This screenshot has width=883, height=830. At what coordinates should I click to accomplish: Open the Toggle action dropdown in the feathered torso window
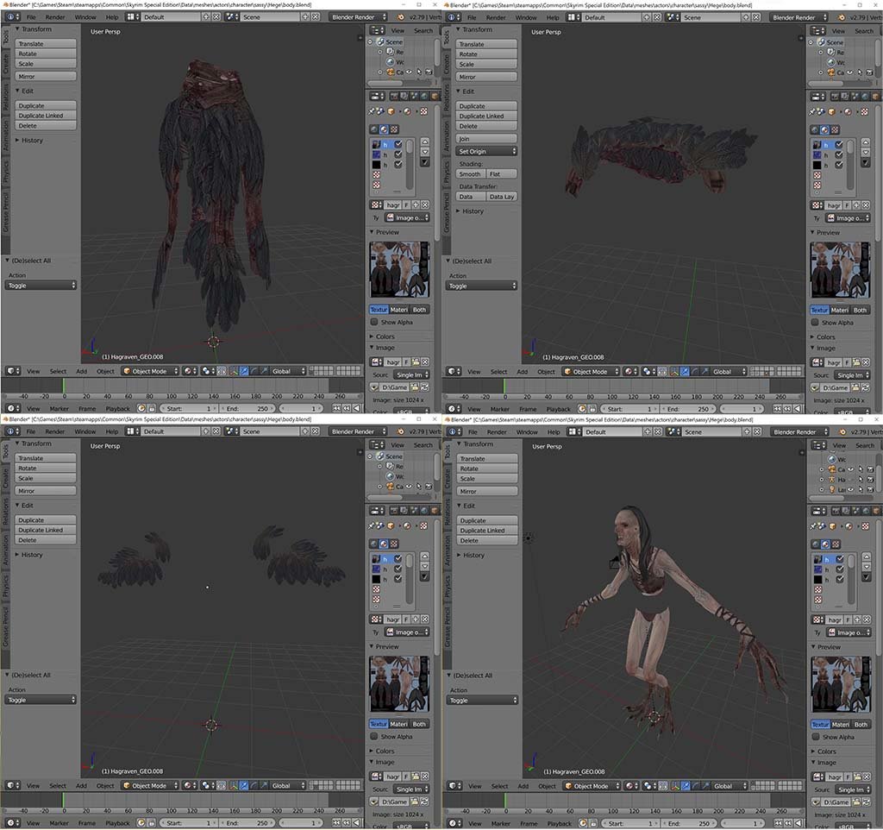[41, 285]
